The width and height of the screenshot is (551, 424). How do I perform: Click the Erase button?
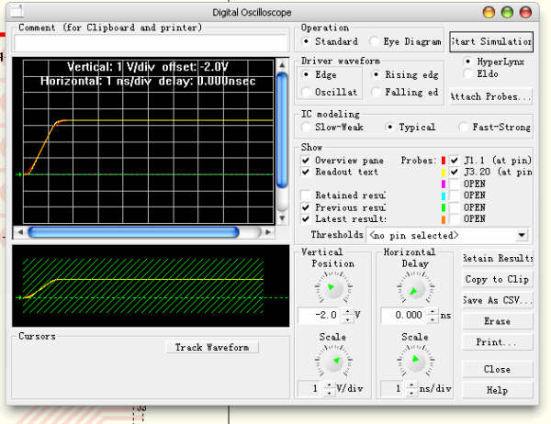498,320
